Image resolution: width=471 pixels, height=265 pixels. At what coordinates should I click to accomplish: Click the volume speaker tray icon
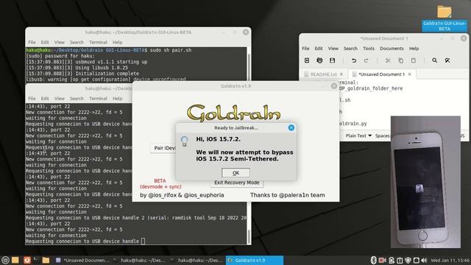424,260
